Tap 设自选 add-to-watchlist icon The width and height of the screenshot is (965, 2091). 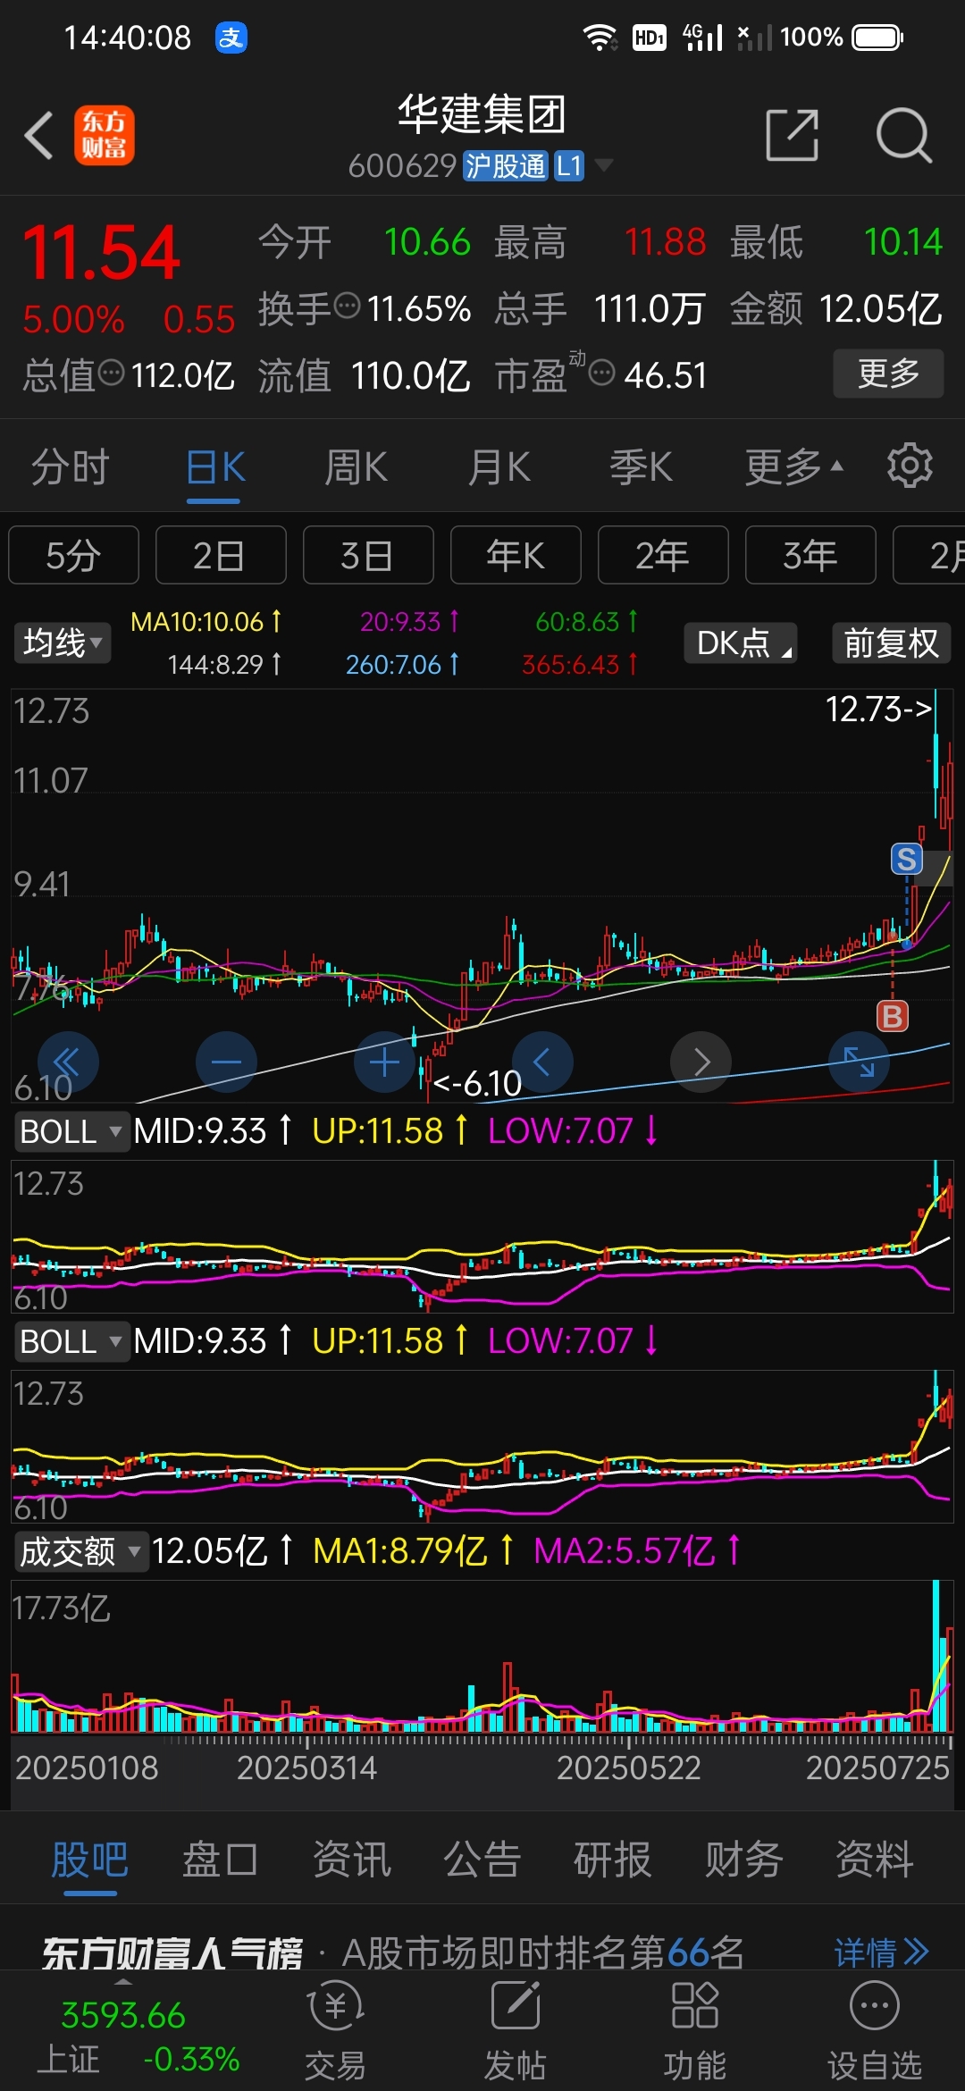[874, 2032]
